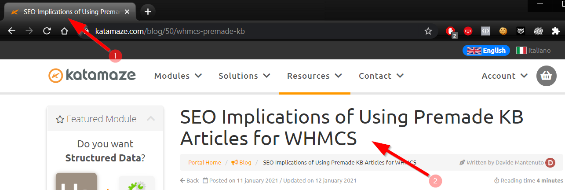Open the red stop-hand ad blocker extension
The height and width of the screenshot is (190, 565).
click(x=451, y=31)
